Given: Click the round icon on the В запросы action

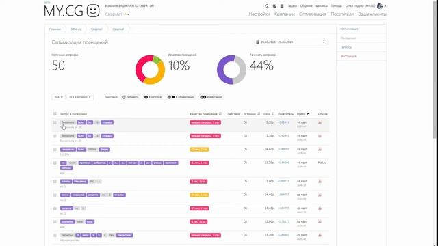Looking at the screenshot, I should click(x=146, y=97).
